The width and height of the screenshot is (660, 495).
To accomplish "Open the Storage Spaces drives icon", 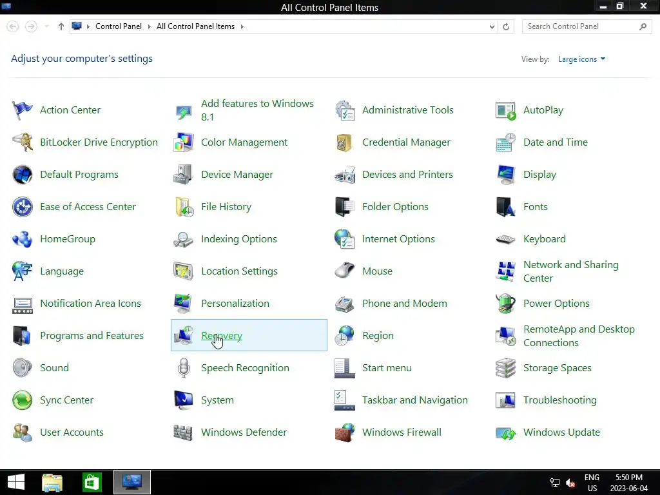I will [505, 368].
